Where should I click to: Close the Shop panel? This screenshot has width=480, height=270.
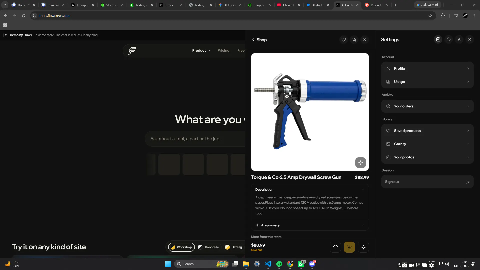click(x=365, y=40)
